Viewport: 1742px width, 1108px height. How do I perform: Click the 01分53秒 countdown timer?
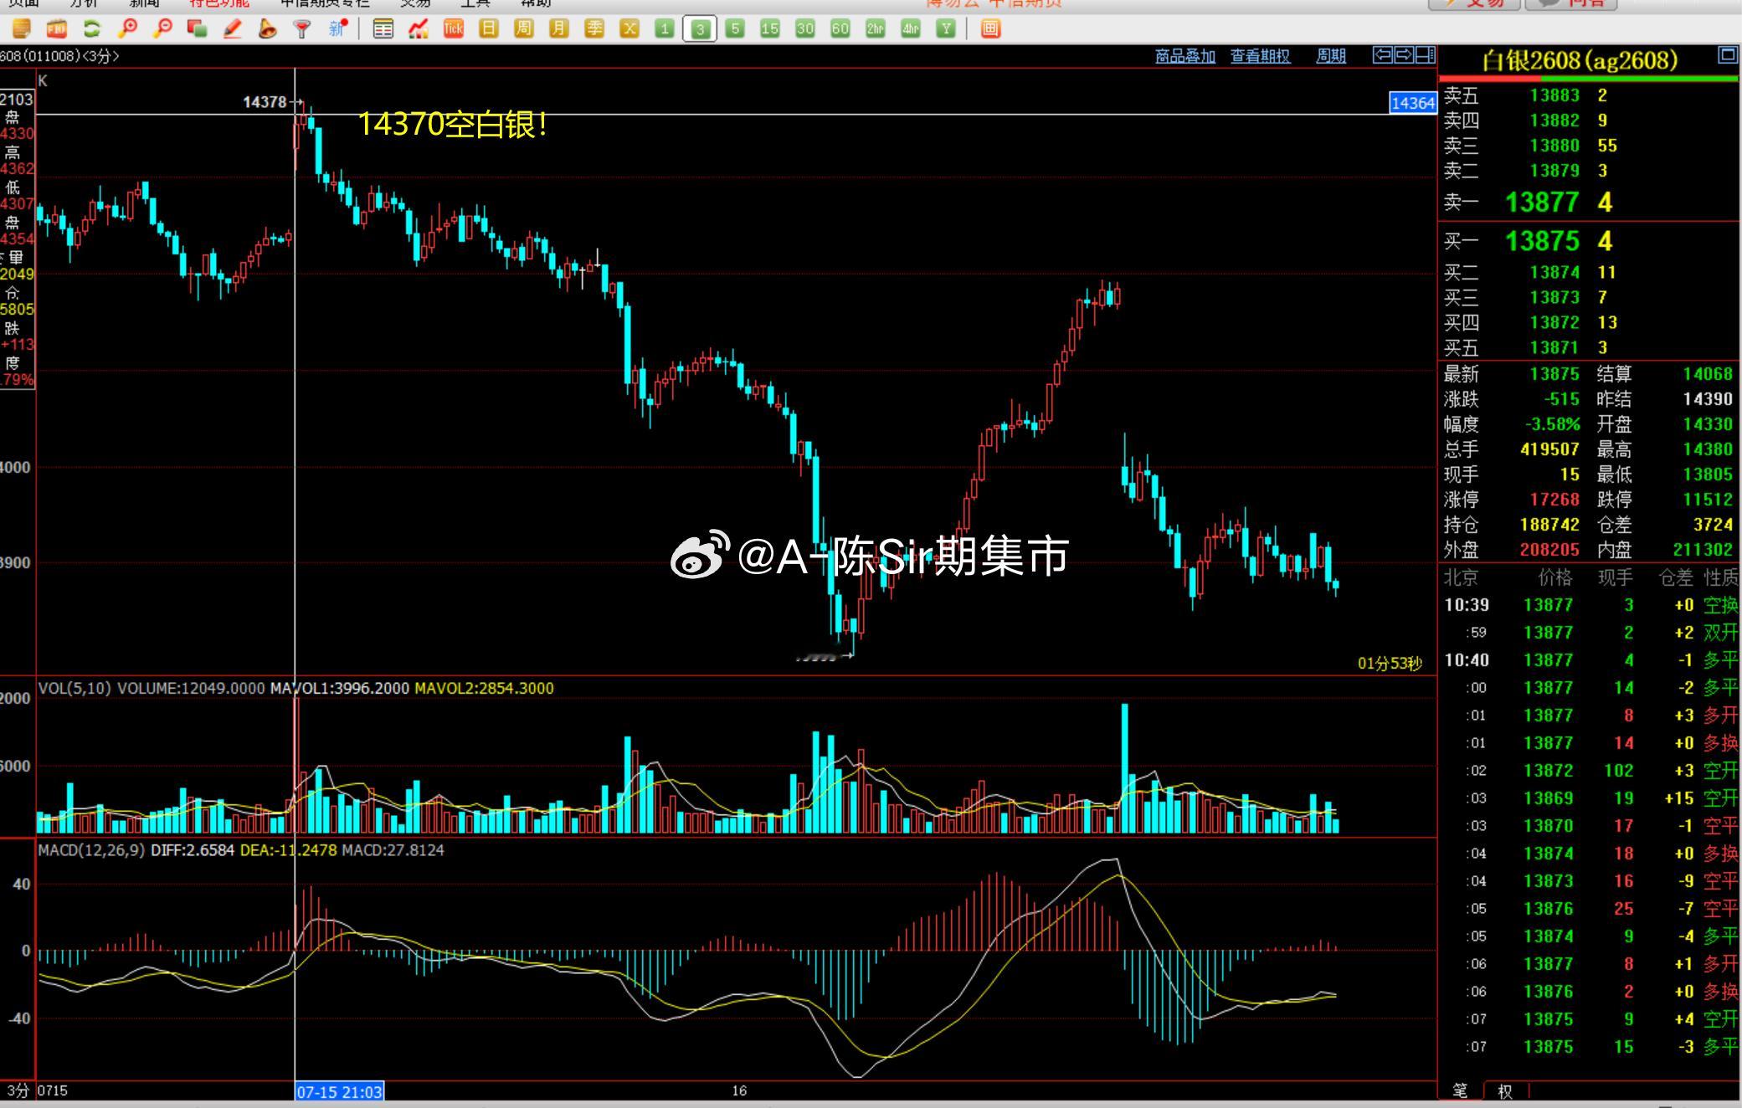click(x=1390, y=664)
